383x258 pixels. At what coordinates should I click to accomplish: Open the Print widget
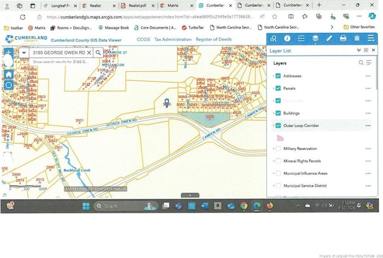click(x=343, y=38)
